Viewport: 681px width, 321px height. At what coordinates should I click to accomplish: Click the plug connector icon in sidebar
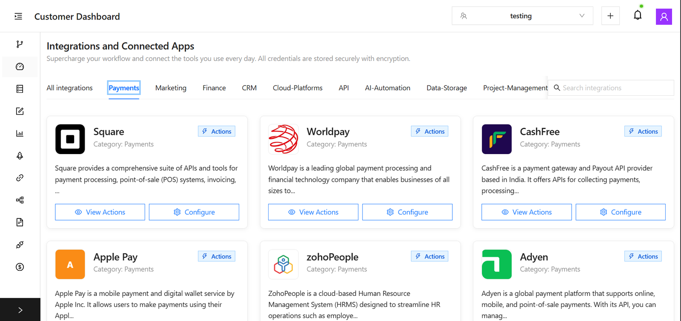pos(20,245)
